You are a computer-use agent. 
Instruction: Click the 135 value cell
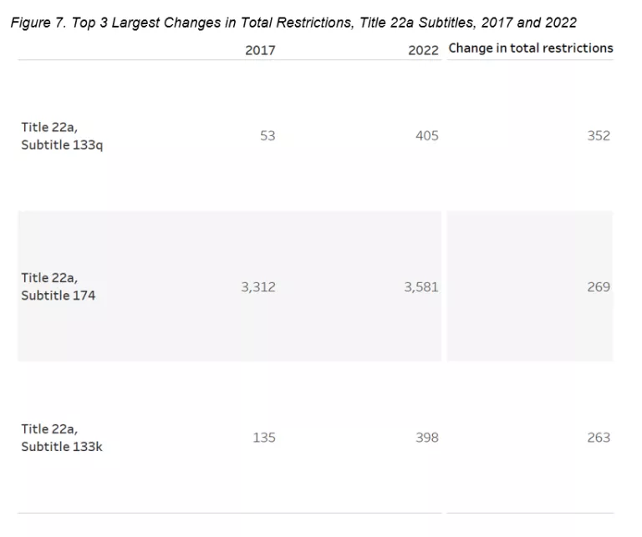pyautogui.click(x=264, y=438)
